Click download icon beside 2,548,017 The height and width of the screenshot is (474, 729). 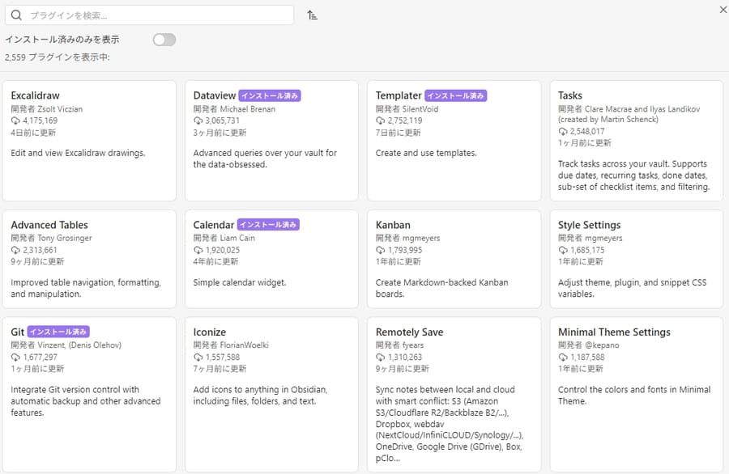tap(563, 131)
